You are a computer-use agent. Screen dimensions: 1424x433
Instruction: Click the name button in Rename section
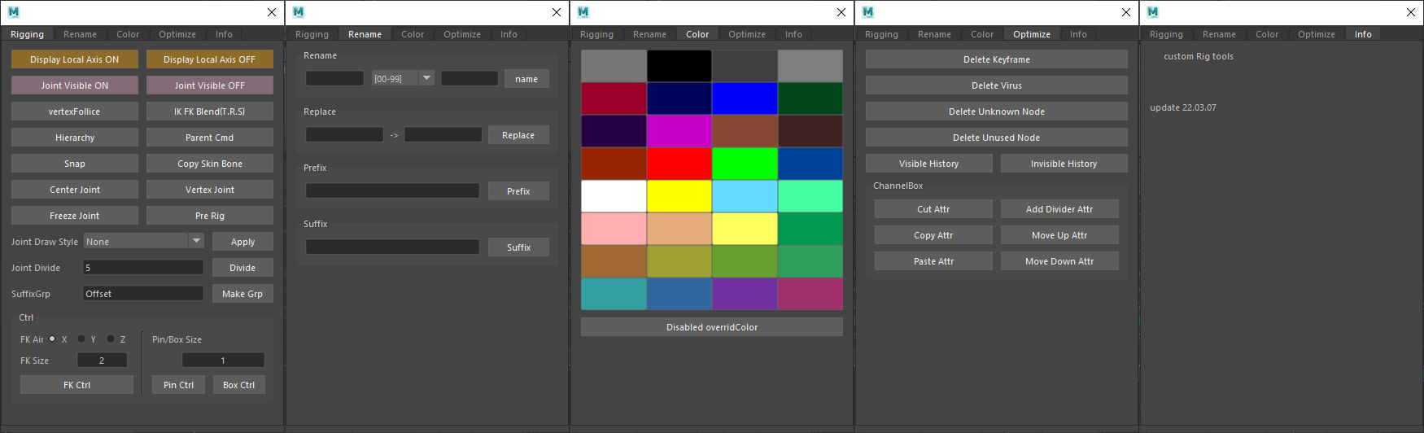pyautogui.click(x=526, y=79)
